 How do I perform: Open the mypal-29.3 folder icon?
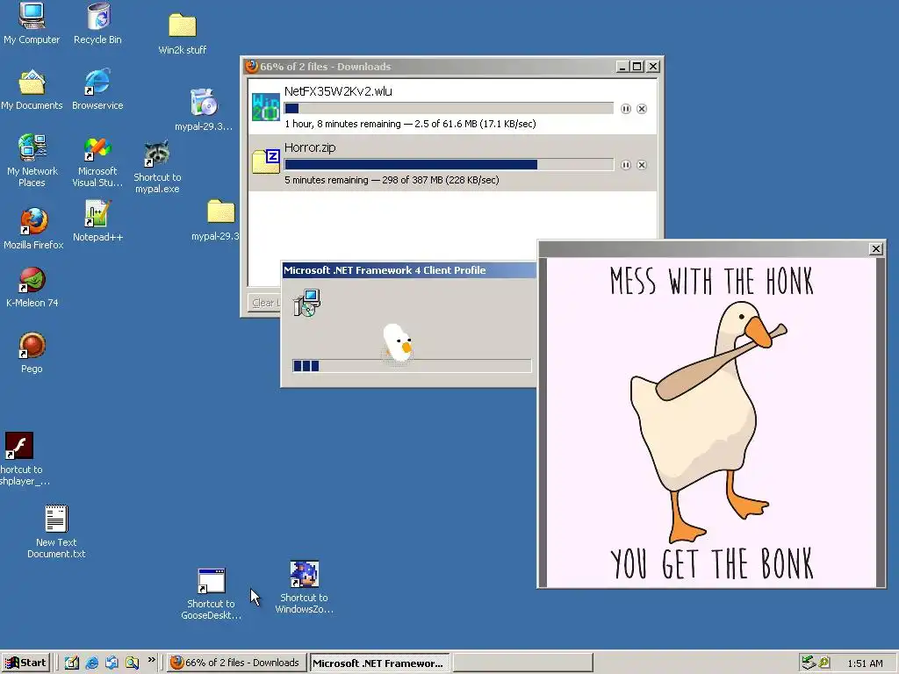[220, 212]
